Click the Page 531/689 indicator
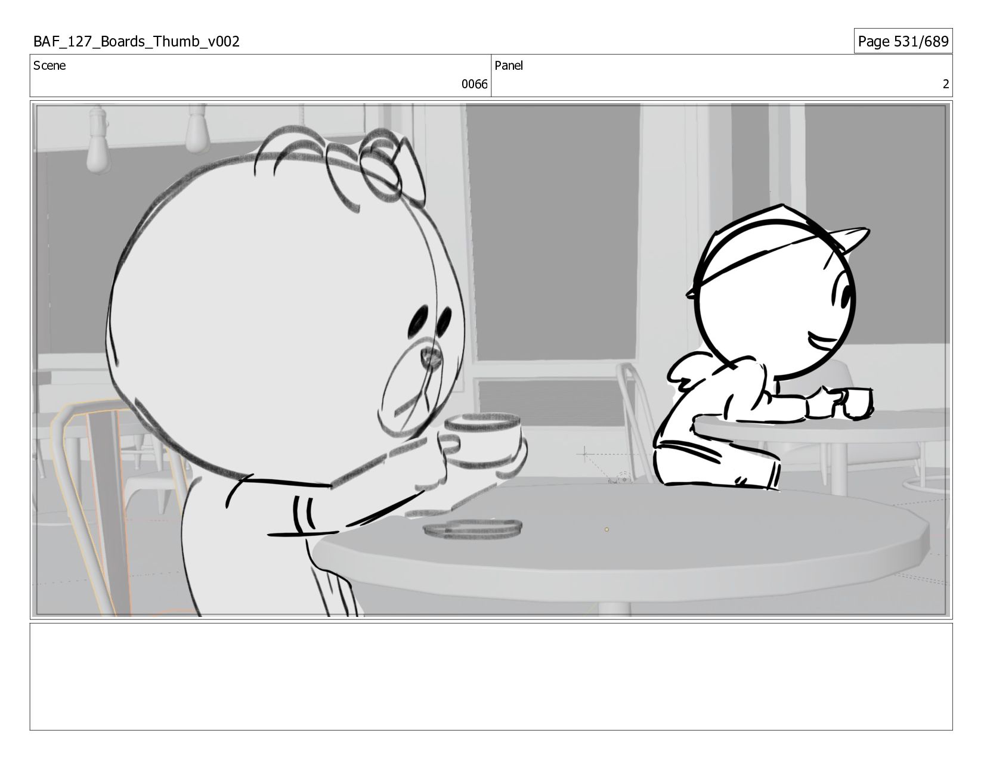 pos(903,41)
